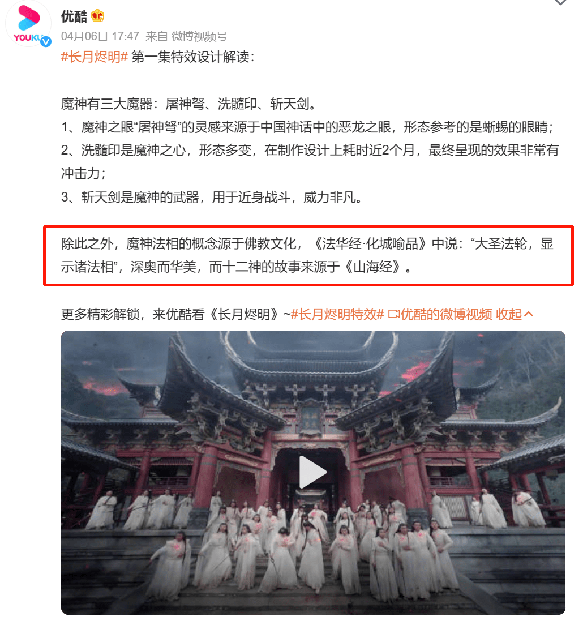Click the temple scene video thumbnail

[313, 473]
